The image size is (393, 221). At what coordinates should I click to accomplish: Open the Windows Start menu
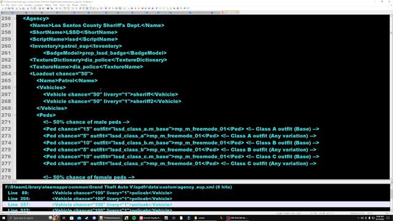(x=4, y=218)
